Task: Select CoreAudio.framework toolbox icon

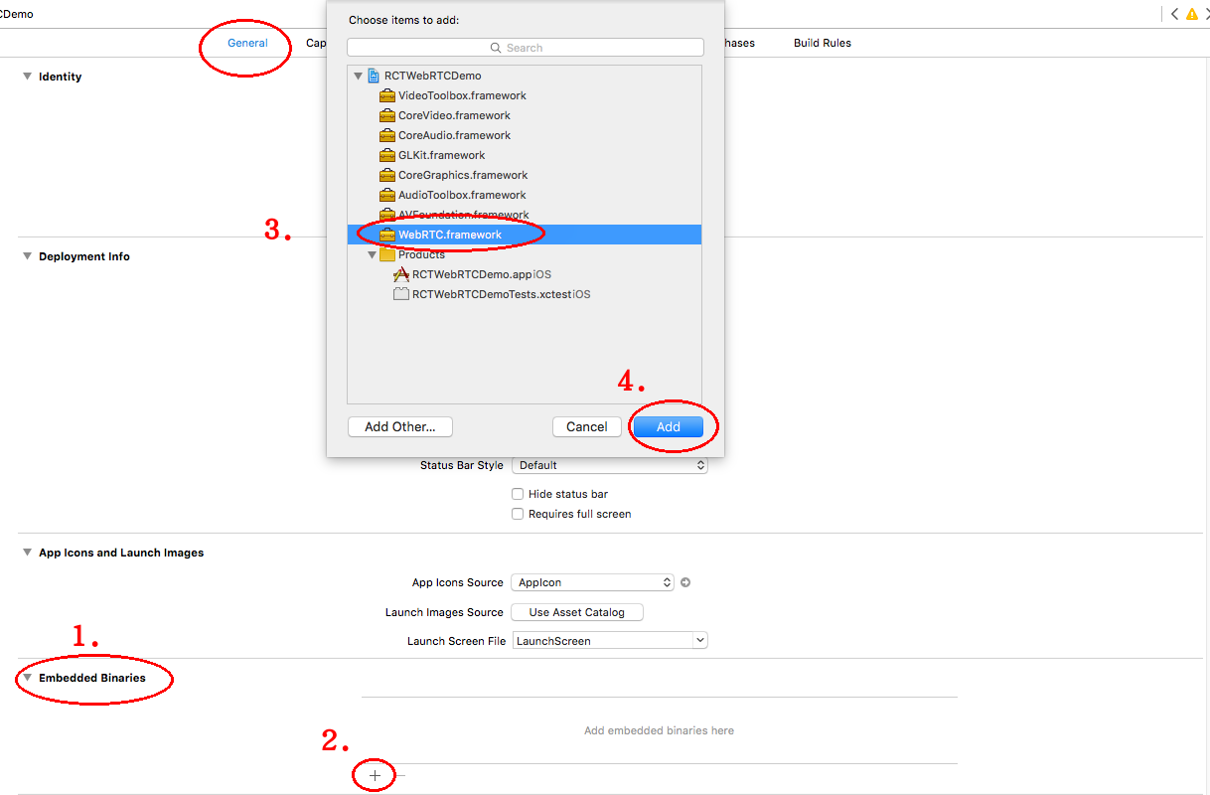Action: pos(387,135)
